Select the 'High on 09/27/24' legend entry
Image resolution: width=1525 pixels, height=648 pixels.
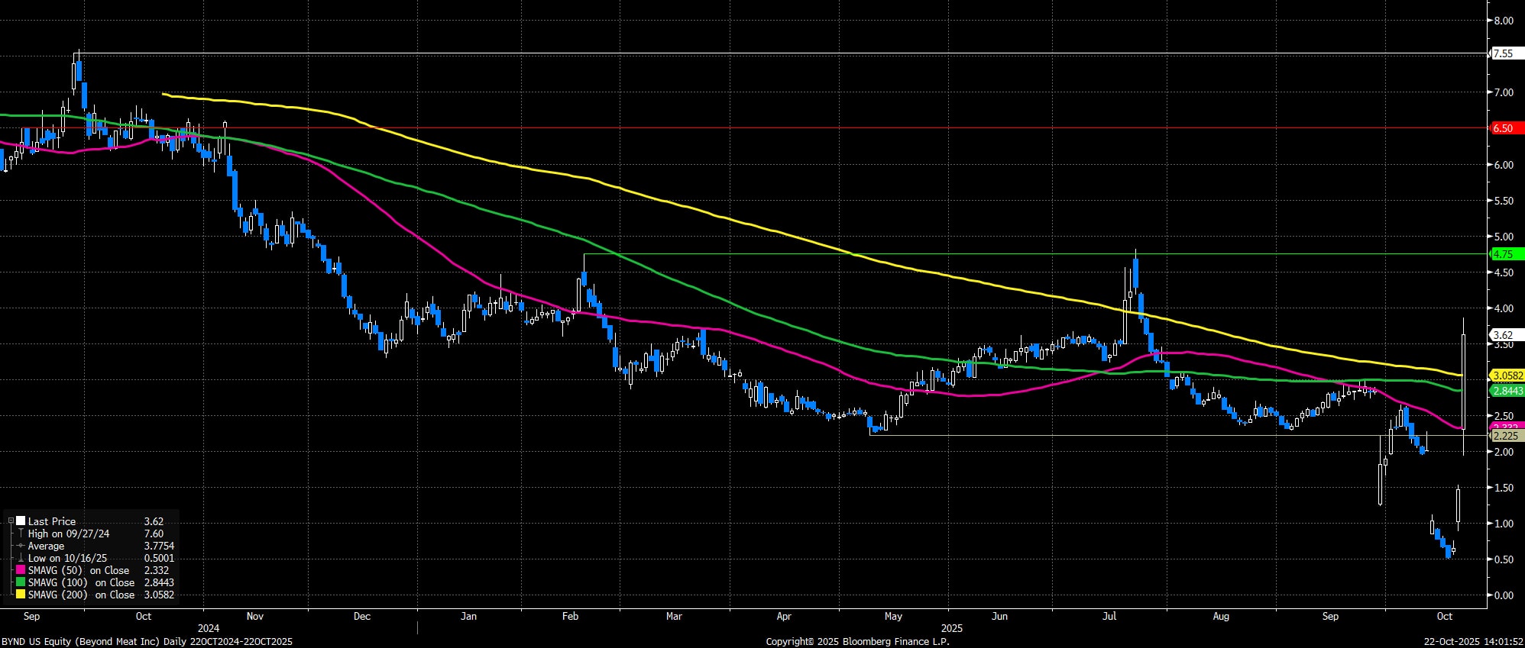click(69, 534)
